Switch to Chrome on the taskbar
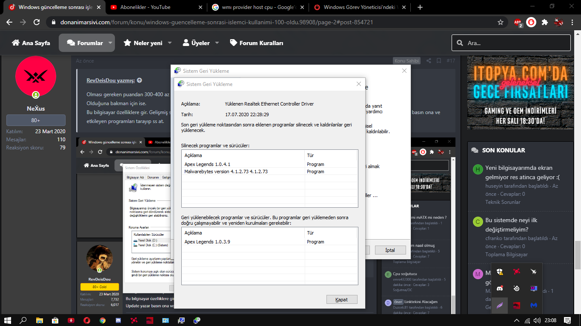 (x=103, y=320)
